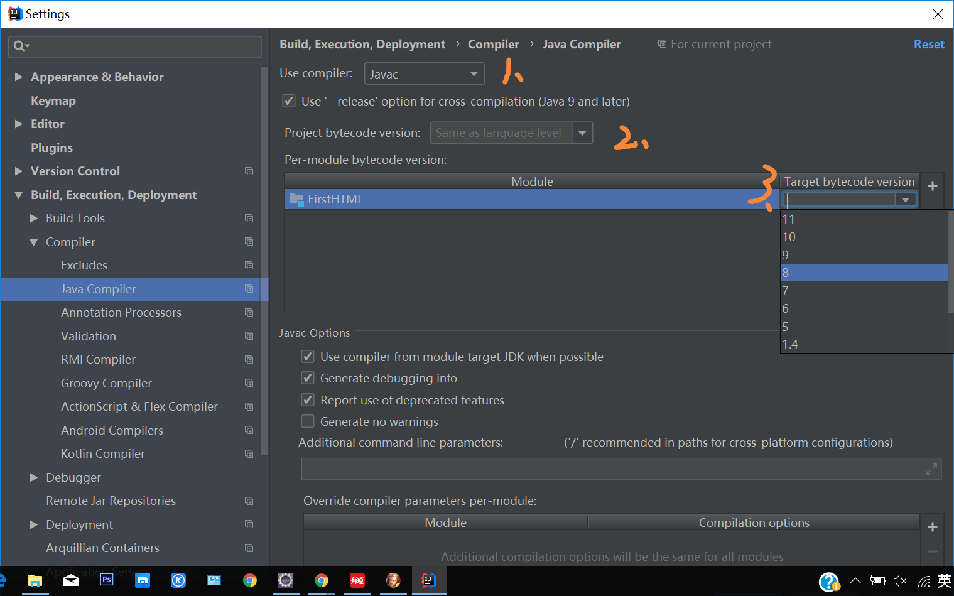The width and height of the screenshot is (954, 596).
Task: Open the Youdao red icon in taskbar
Action: (x=357, y=580)
